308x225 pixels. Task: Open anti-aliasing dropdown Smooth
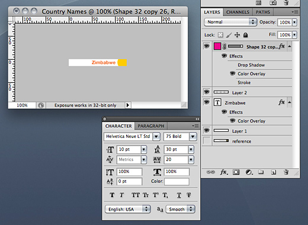click(181, 209)
